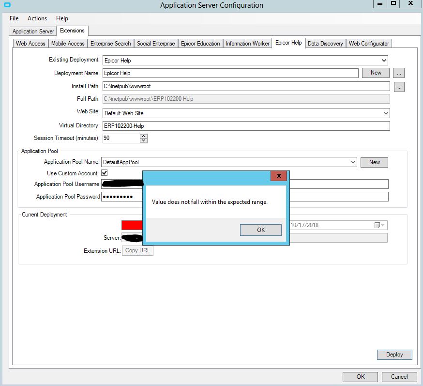Go to the Enterprise Search tab
The width and height of the screenshot is (423, 386).
[x=111, y=44]
